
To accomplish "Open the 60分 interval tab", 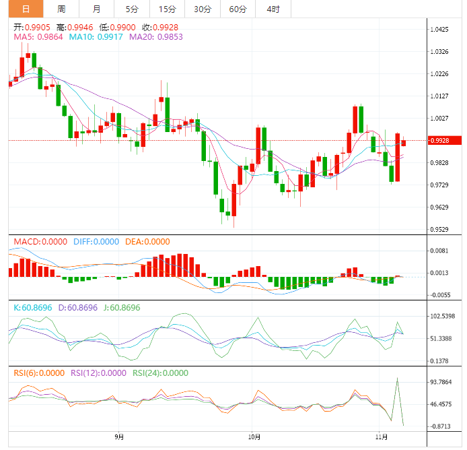I will click(238, 9).
